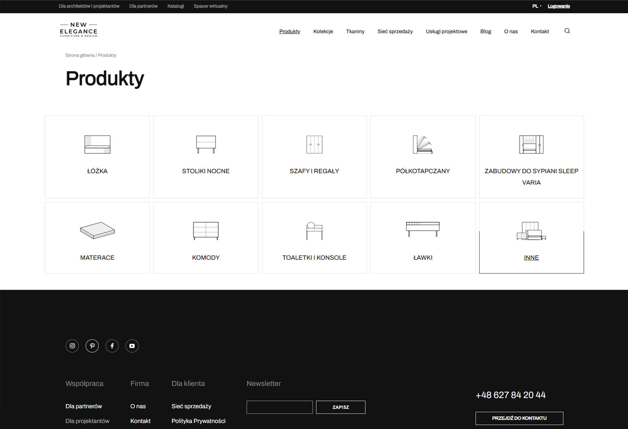Select the Materace mattress icon
This screenshot has height=429, width=628.
pyautogui.click(x=97, y=230)
